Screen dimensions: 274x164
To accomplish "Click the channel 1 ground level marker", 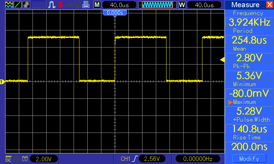I will pos(2,82).
